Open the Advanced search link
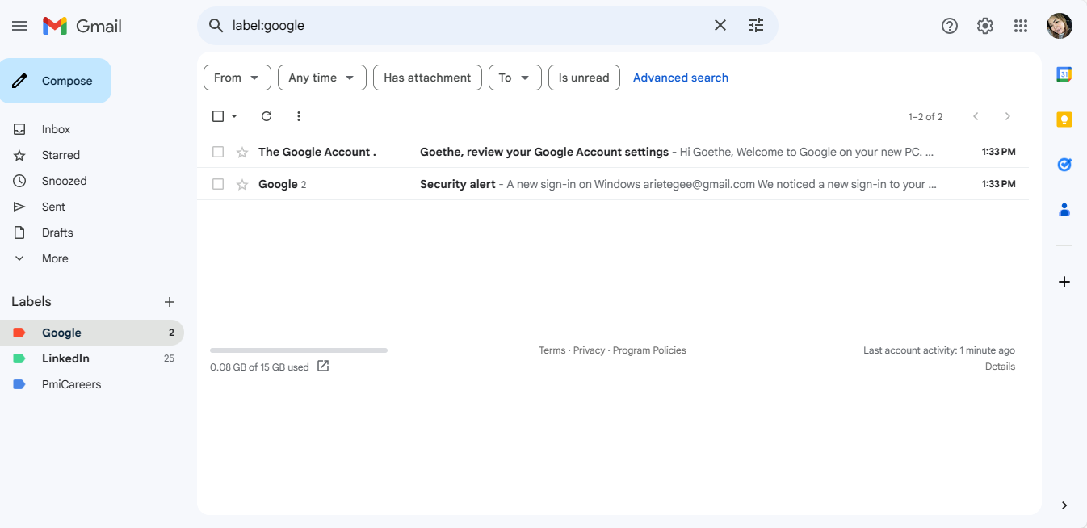 tap(680, 78)
